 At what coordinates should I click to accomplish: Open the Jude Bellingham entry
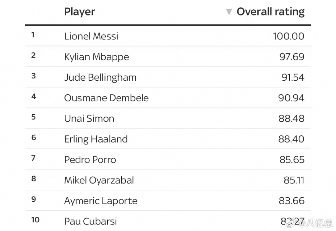pyautogui.click(x=100, y=78)
